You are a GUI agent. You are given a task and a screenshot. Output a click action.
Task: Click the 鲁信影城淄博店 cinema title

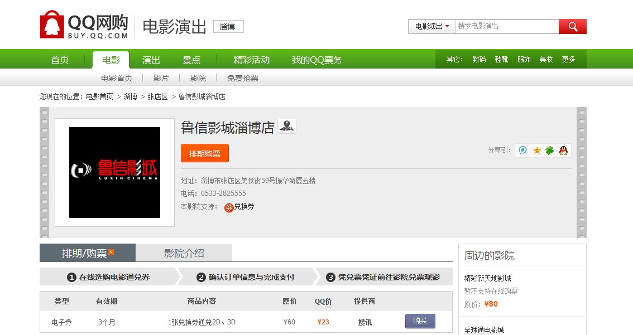[x=228, y=128]
